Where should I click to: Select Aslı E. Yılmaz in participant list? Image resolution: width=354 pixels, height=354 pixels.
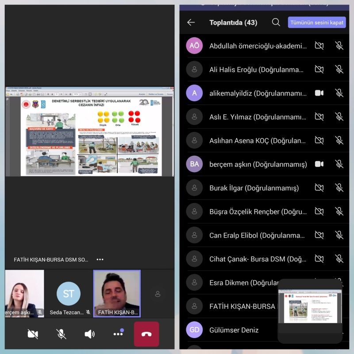pos(258,117)
